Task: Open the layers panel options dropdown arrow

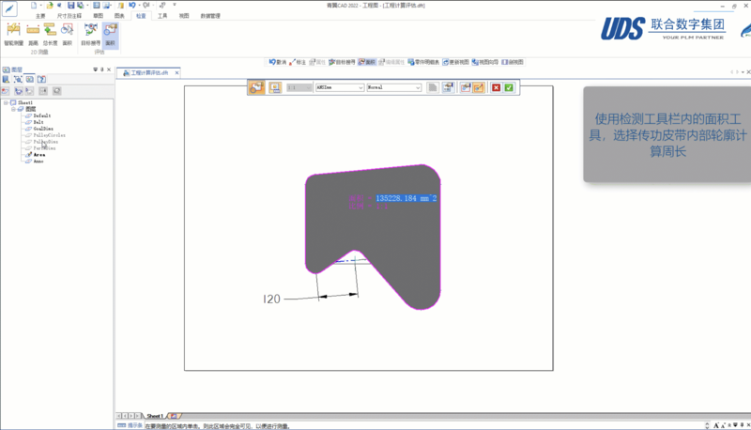Action: pos(95,69)
